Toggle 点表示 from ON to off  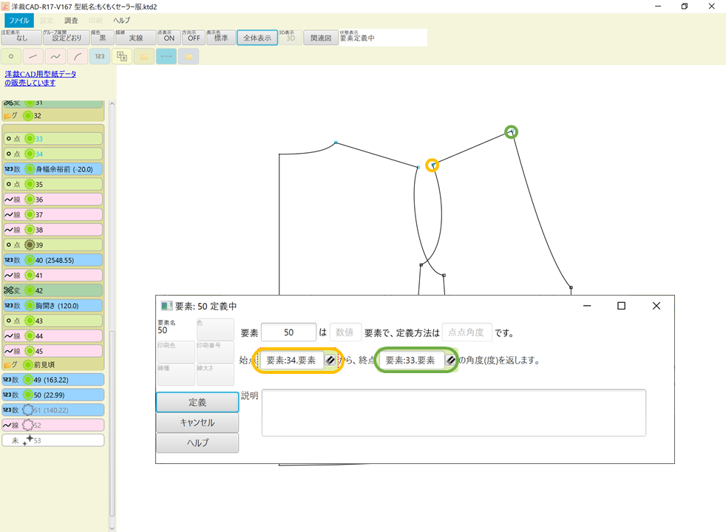pos(169,37)
